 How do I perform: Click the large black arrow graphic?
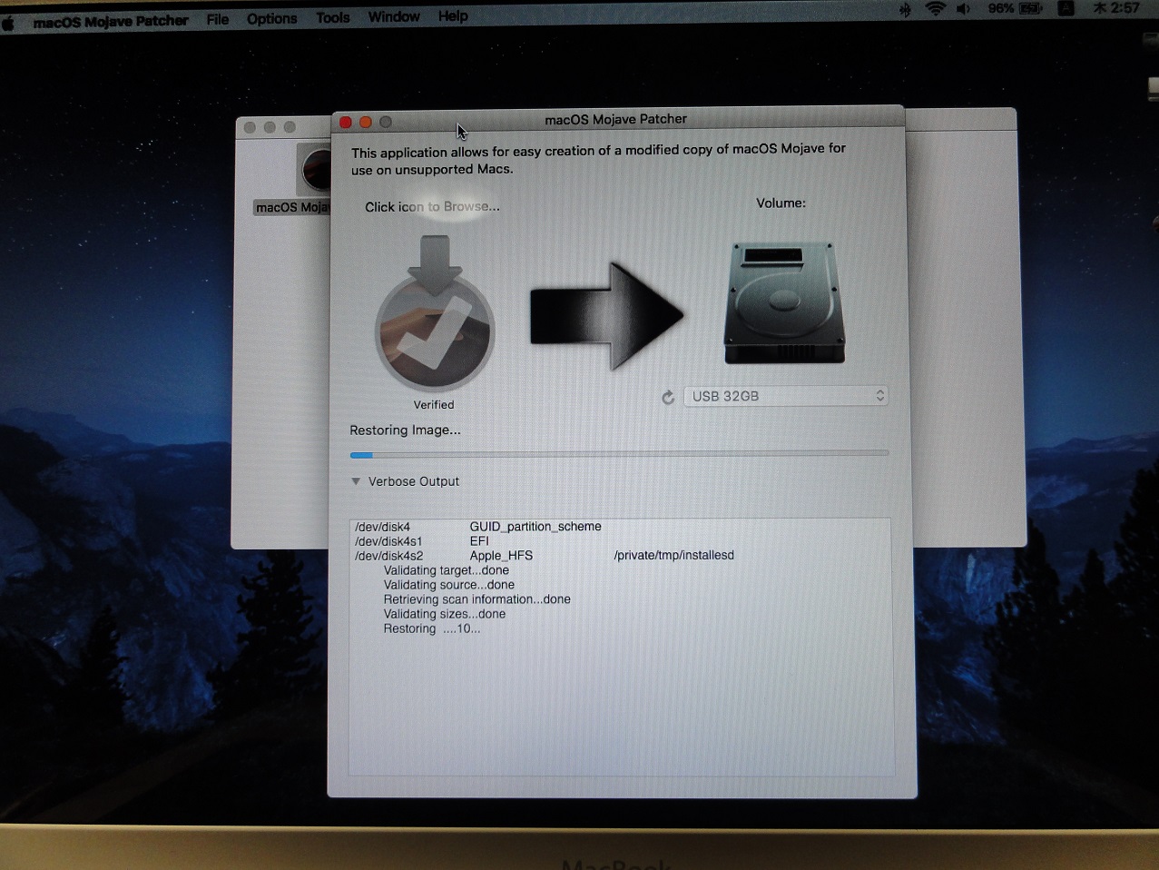click(x=606, y=316)
